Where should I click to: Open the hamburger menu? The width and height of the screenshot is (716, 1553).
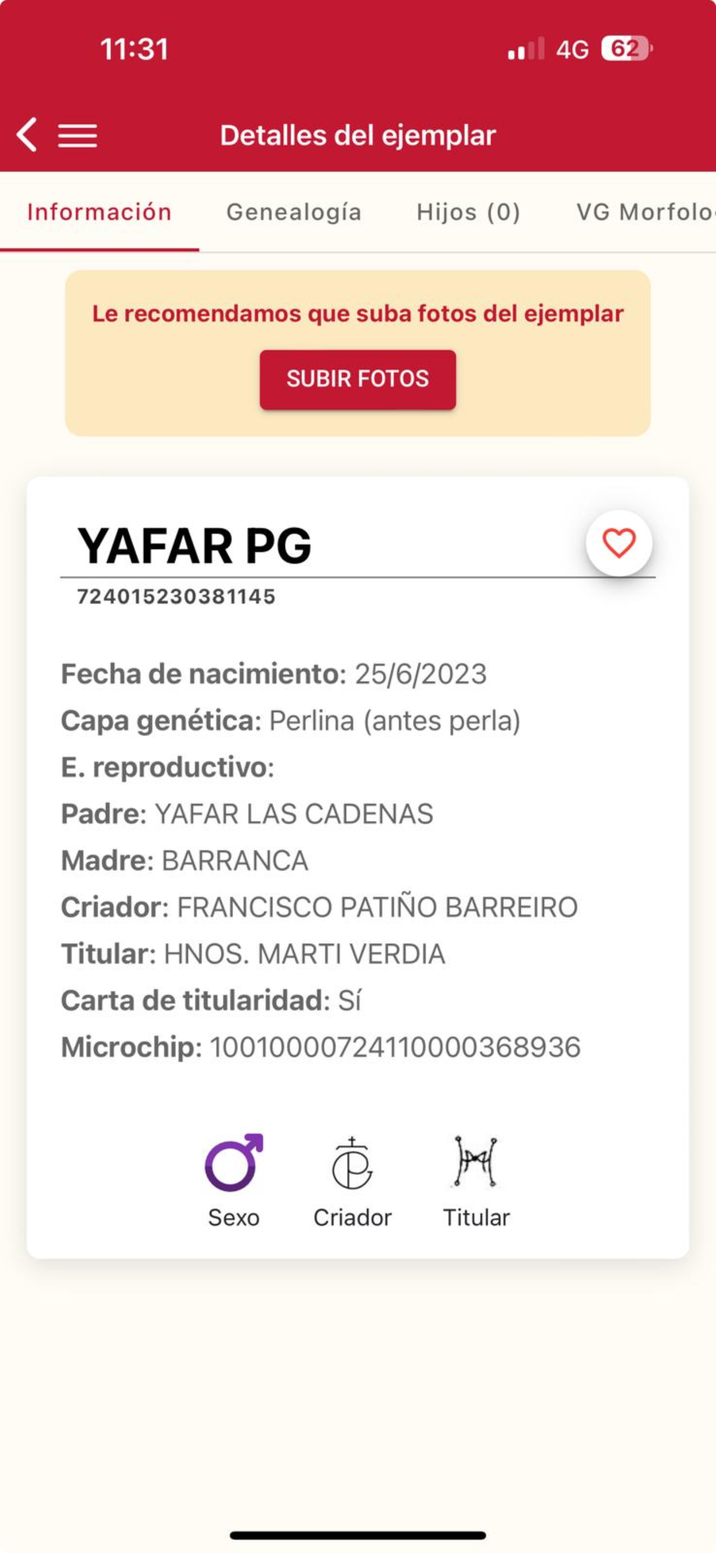77,136
